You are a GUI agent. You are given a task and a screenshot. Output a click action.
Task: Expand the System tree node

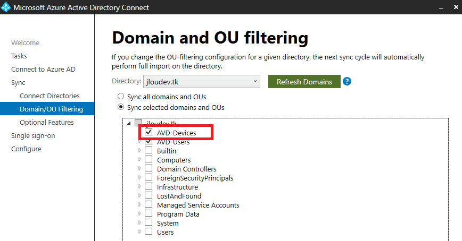click(x=139, y=222)
